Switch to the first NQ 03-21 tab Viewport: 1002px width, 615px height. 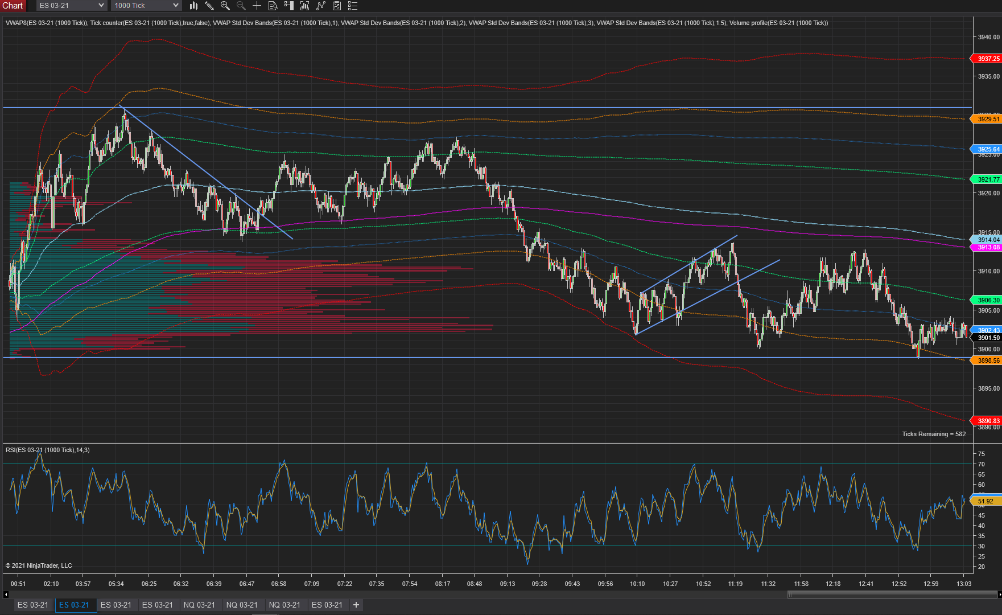(x=199, y=605)
